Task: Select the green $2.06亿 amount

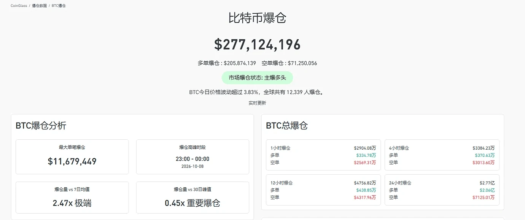Action: 487,190
